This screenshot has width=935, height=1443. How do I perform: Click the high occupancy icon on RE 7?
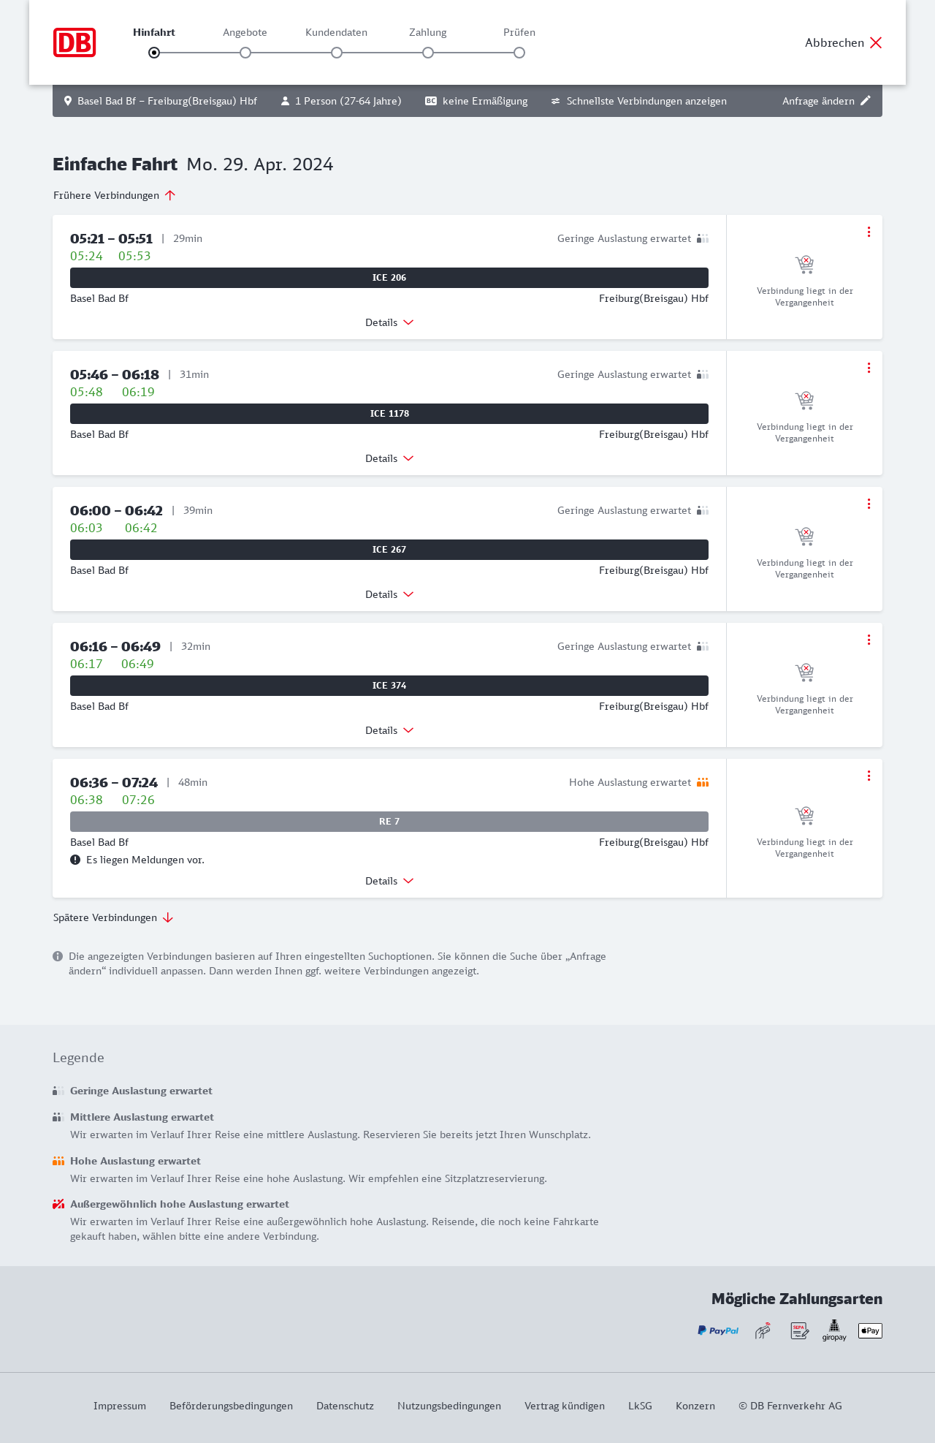(703, 782)
